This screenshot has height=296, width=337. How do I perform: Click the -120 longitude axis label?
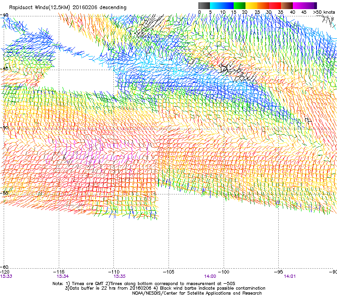(x=5, y=272)
